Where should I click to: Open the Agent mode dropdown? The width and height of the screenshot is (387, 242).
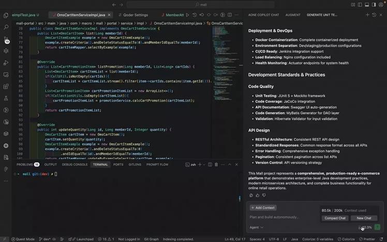point(257,227)
